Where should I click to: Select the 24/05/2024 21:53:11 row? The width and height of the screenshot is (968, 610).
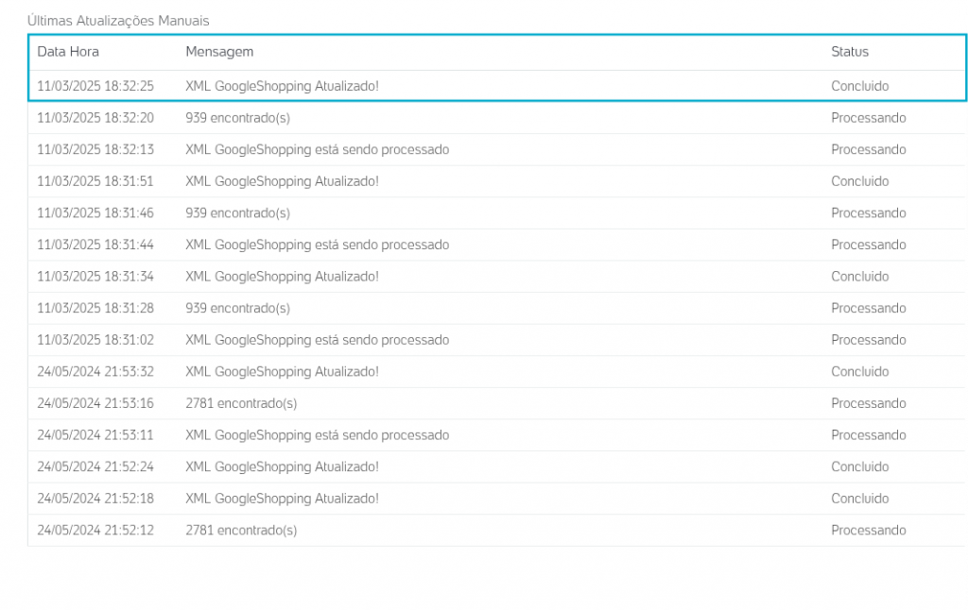click(x=497, y=435)
